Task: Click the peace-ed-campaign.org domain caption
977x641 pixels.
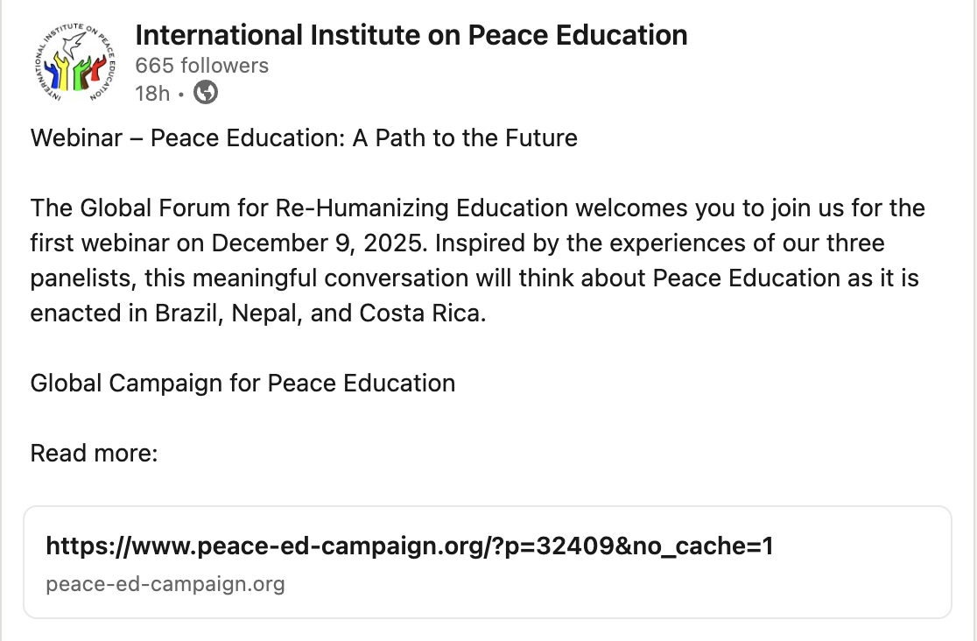Action: point(165,584)
